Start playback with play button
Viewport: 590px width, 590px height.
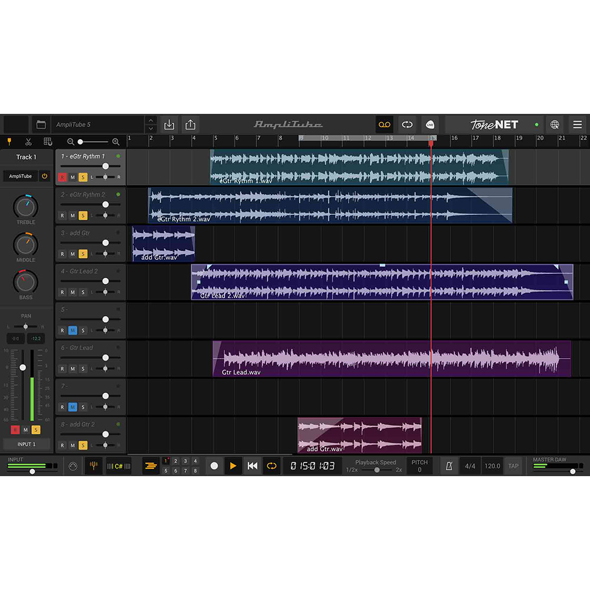click(233, 466)
